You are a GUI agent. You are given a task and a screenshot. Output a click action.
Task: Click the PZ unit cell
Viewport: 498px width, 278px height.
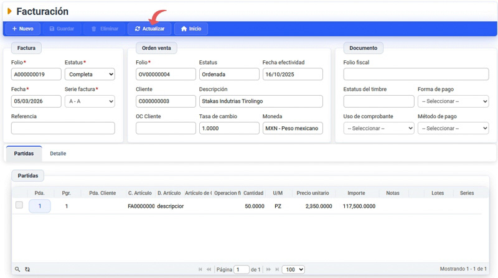coord(278,206)
